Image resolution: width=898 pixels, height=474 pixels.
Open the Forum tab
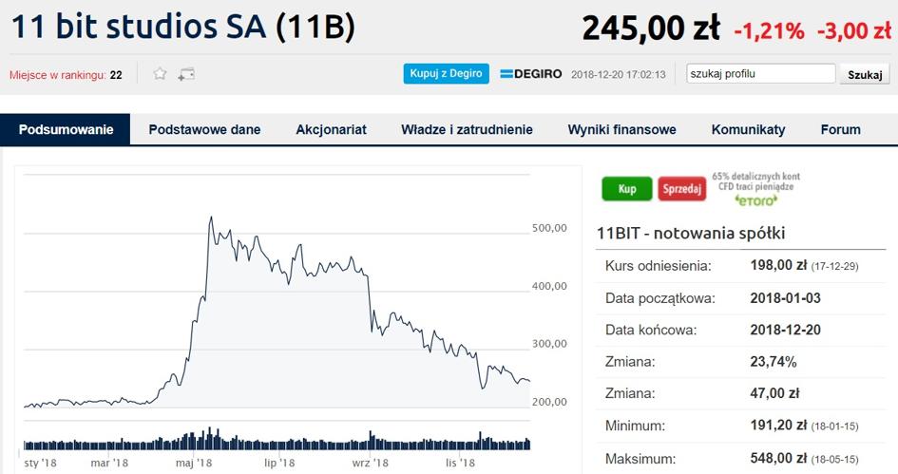click(840, 129)
